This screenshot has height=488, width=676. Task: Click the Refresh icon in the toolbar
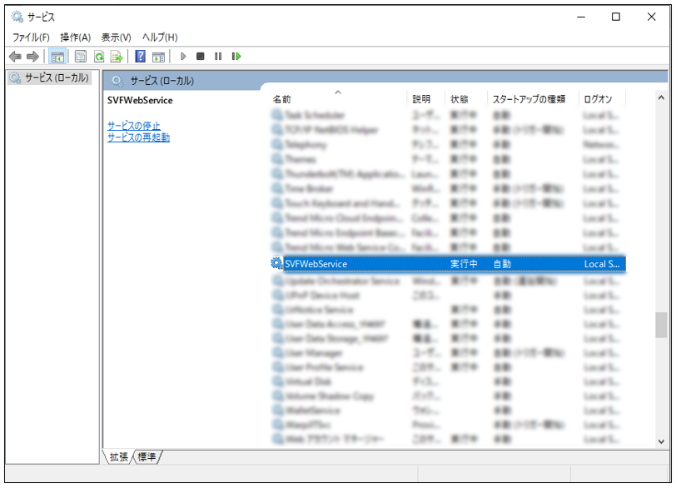coord(99,57)
